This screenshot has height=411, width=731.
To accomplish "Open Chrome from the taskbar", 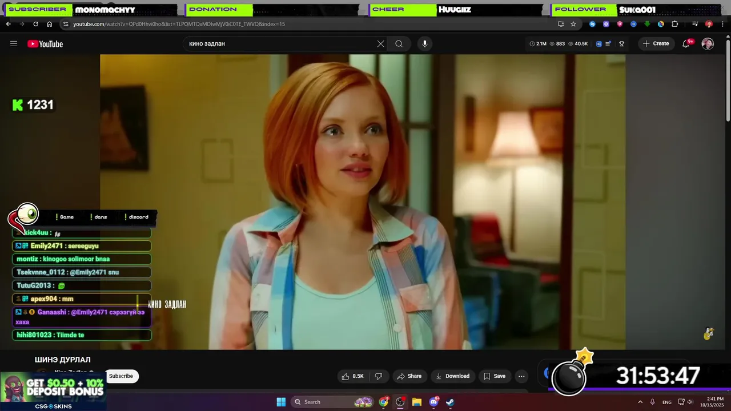I will tap(384, 402).
